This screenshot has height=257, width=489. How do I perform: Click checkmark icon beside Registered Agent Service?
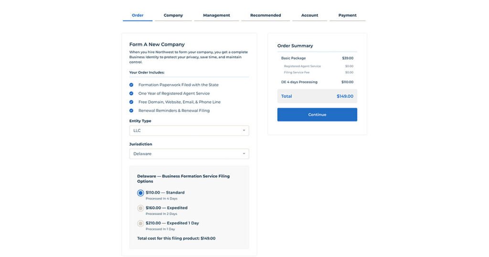click(131, 94)
